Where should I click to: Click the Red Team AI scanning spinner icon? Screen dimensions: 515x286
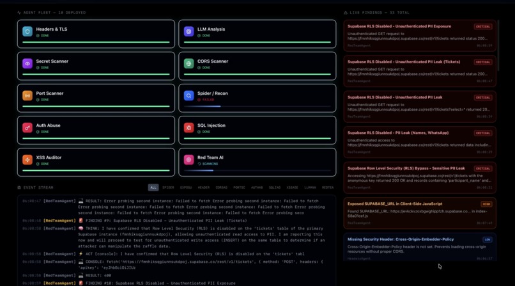click(199, 164)
